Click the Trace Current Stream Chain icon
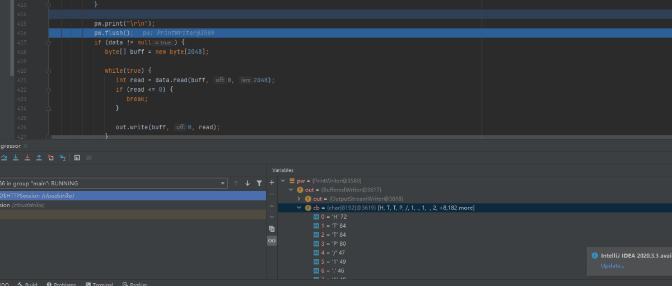Image resolution: width=672 pixels, height=286 pixels. point(88,158)
